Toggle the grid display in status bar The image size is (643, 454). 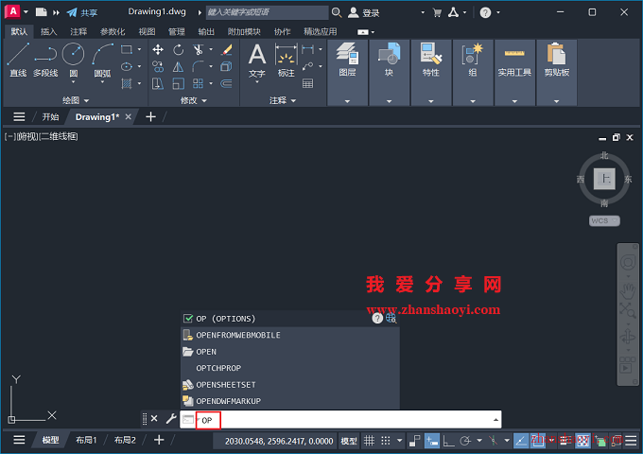[x=370, y=441]
